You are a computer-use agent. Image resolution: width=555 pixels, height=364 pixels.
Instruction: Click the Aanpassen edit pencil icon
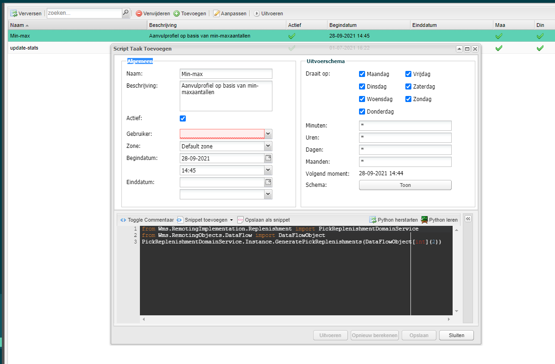tap(216, 13)
